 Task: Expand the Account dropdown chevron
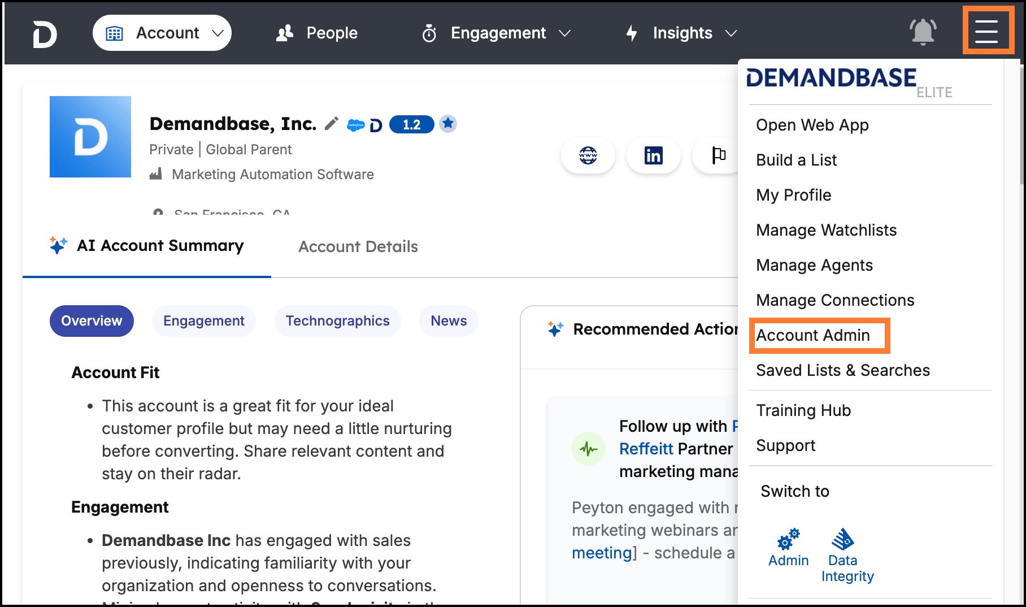(218, 33)
